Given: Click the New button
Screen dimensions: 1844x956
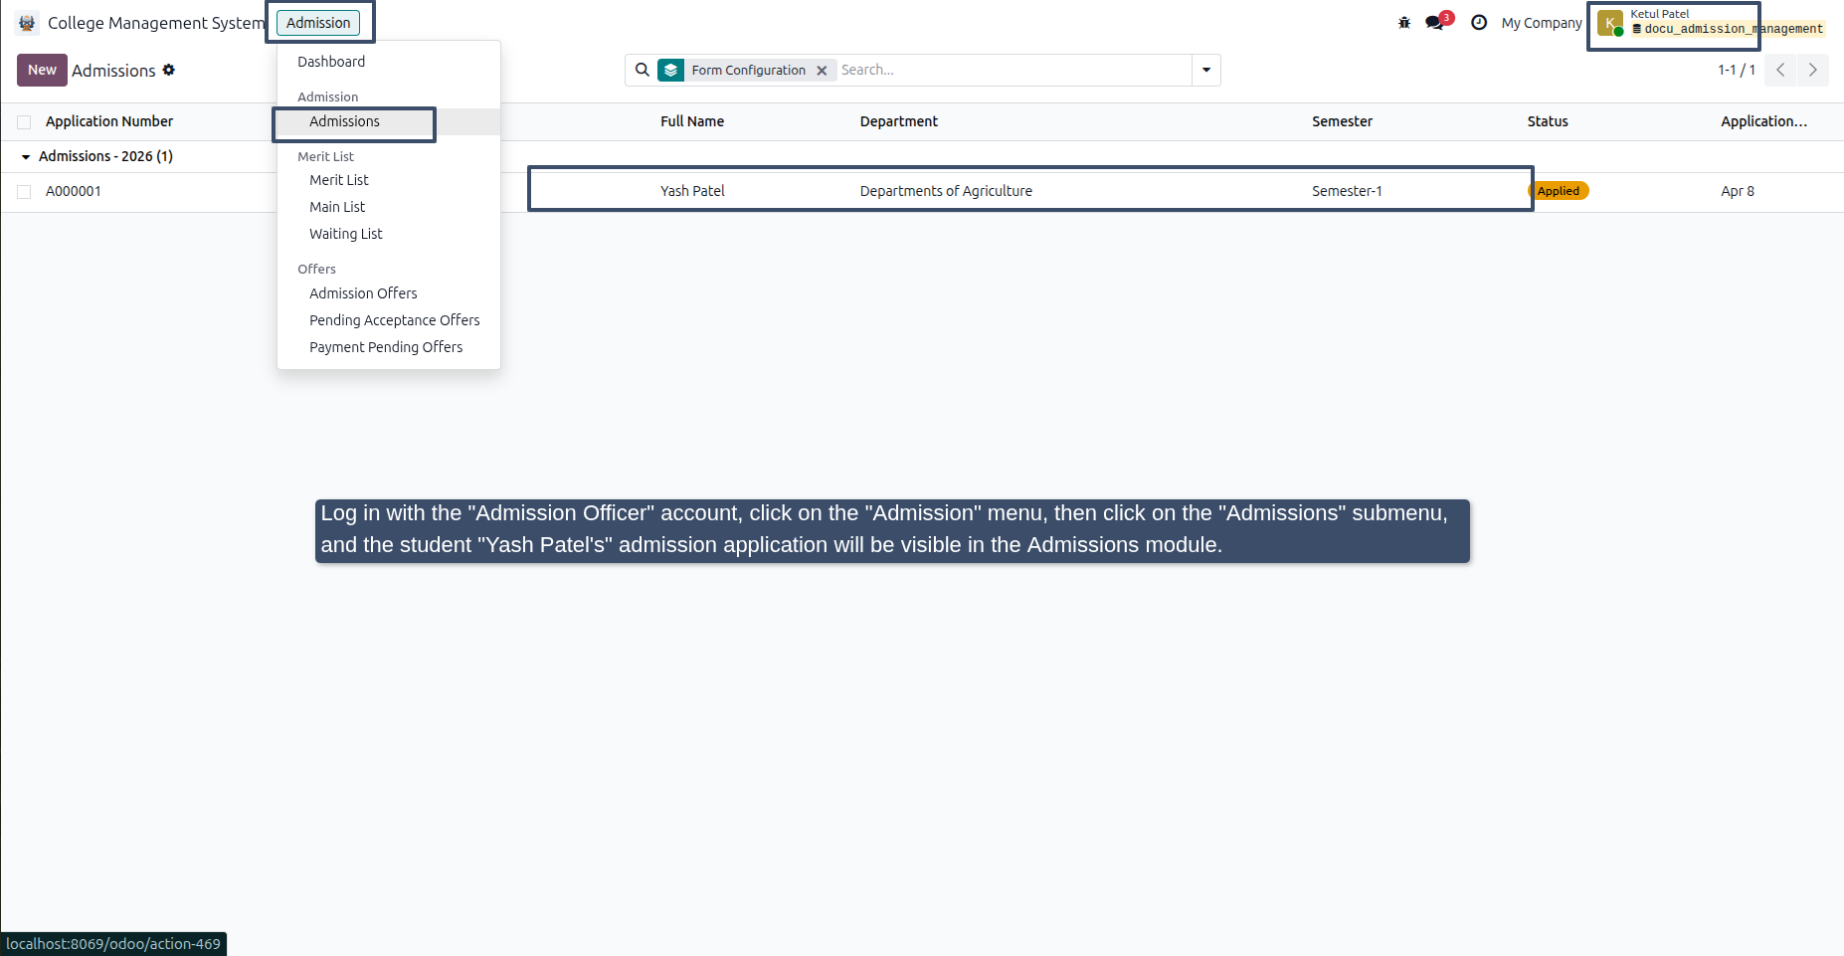Looking at the screenshot, I should tap(42, 70).
